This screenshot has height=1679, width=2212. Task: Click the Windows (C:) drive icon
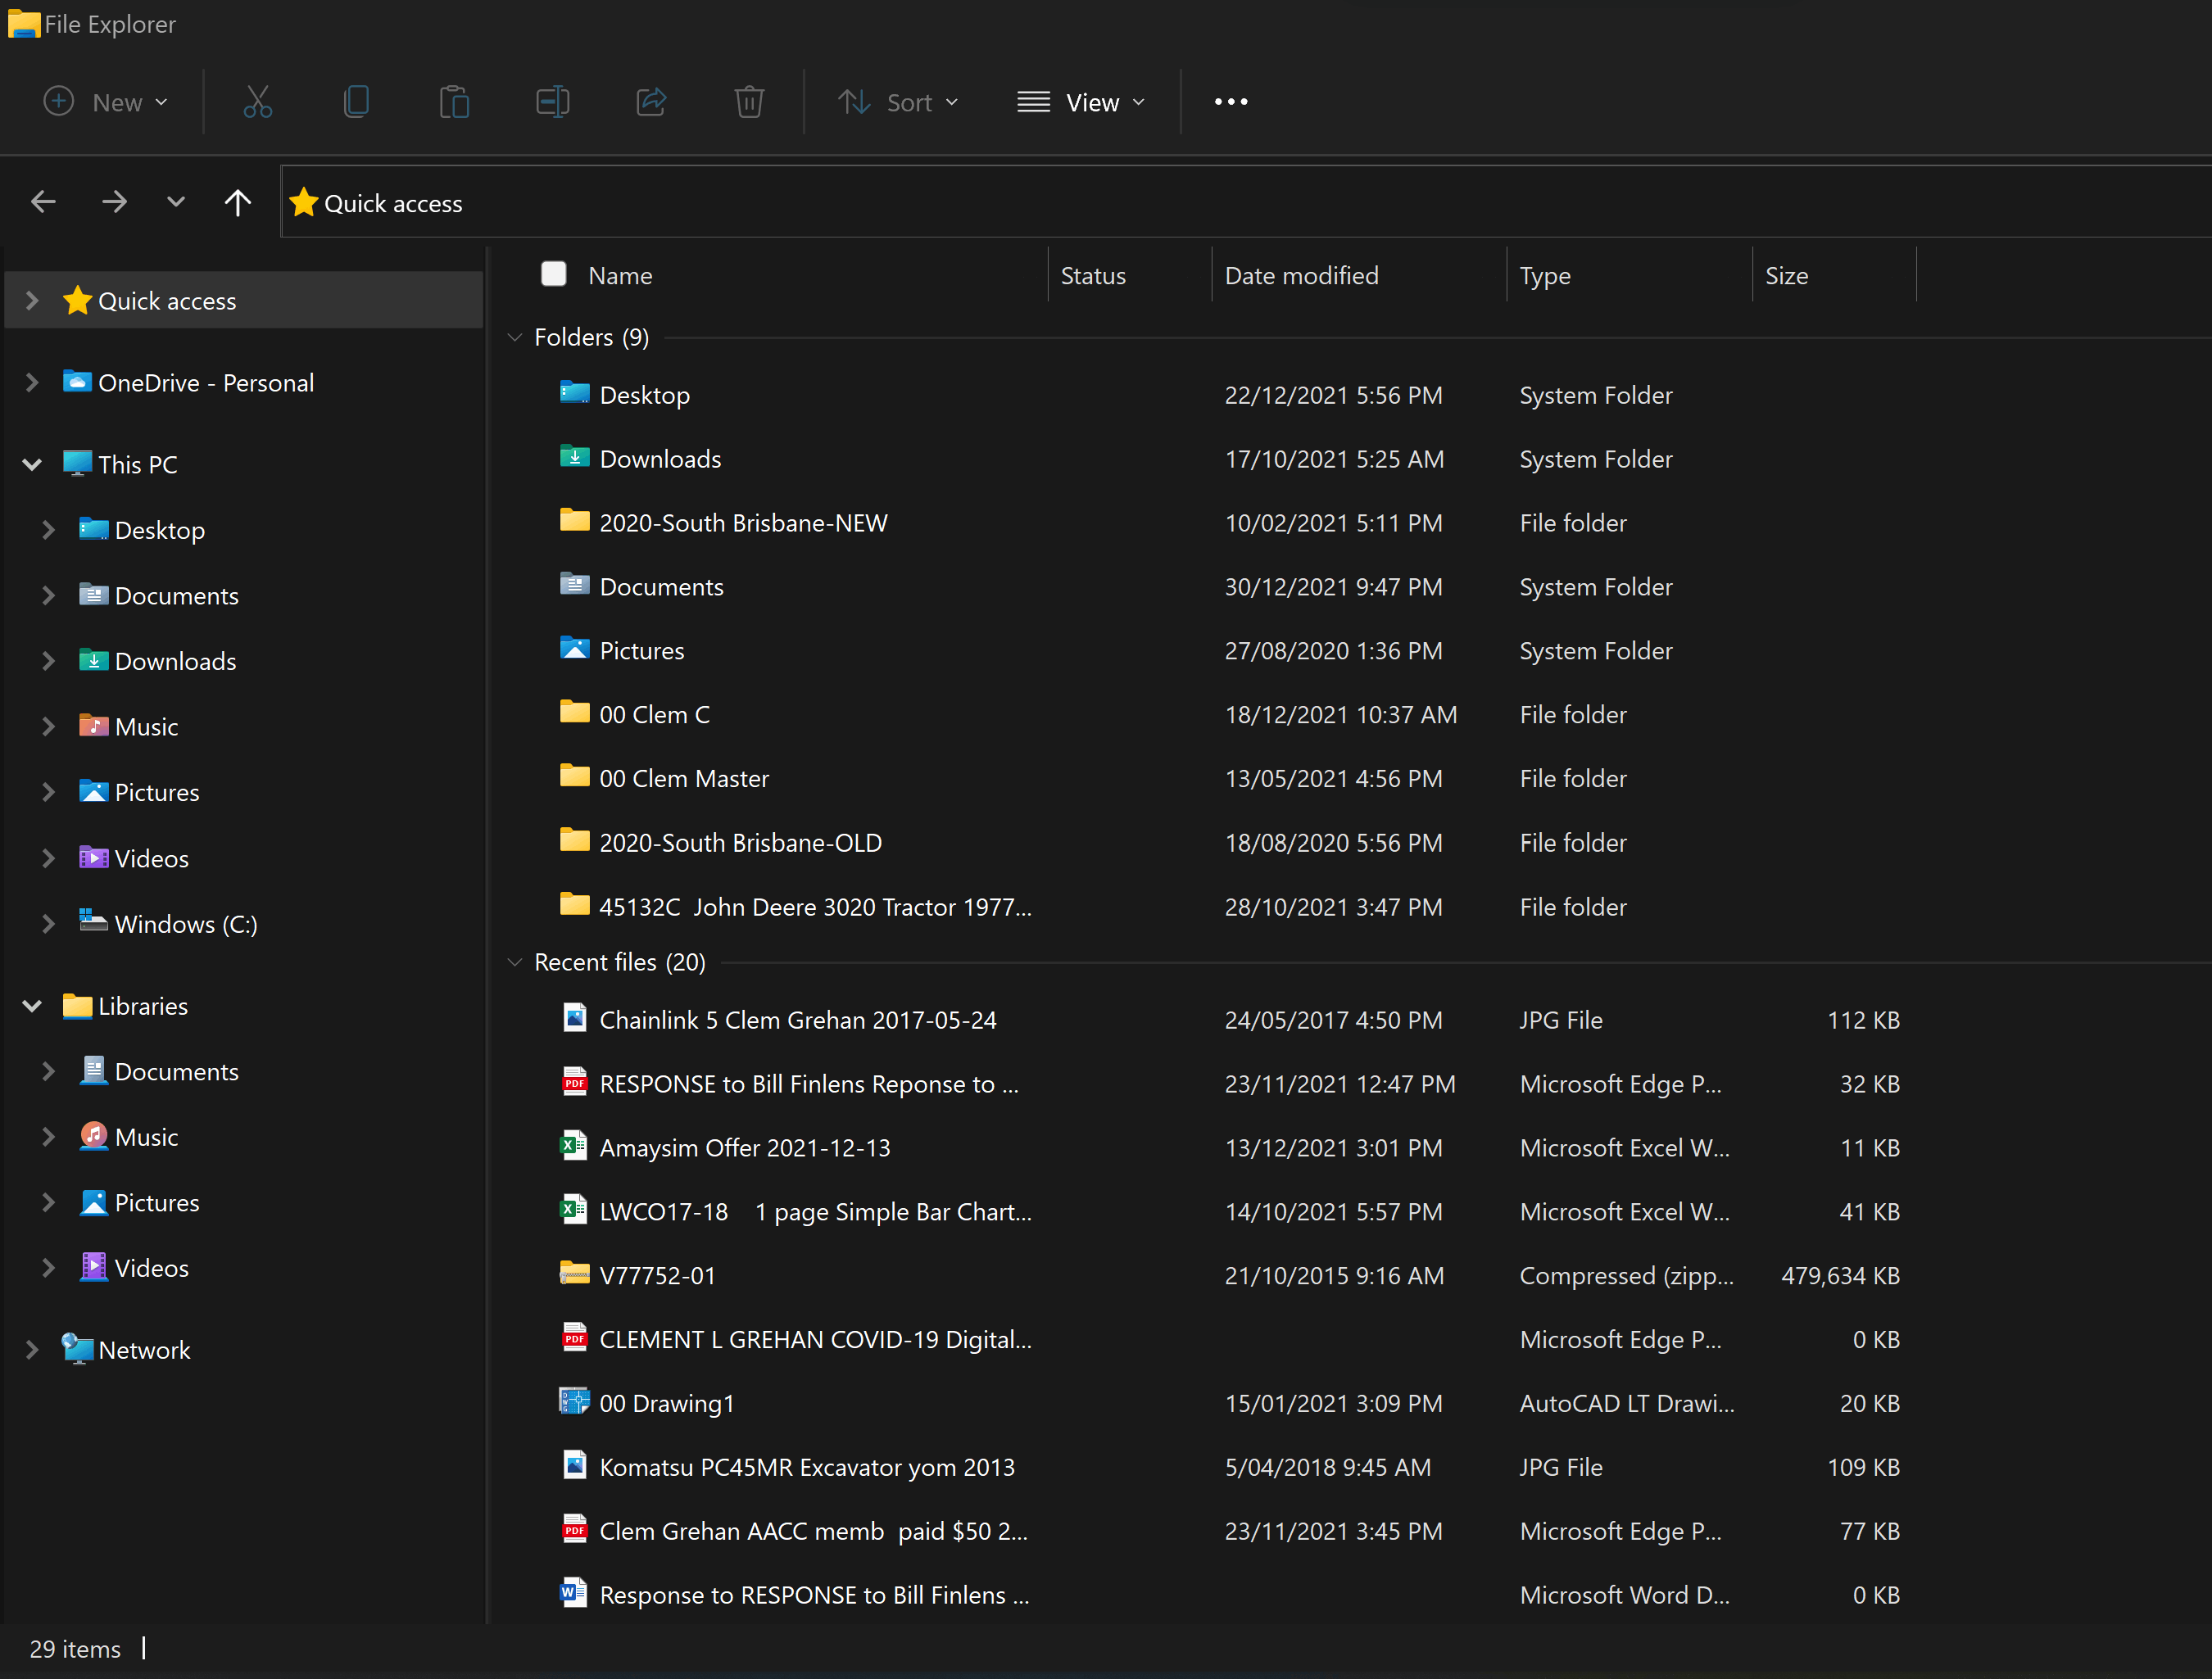pyautogui.click(x=93, y=921)
